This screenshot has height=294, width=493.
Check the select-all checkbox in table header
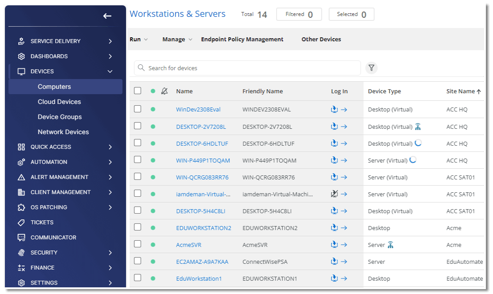point(138,91)
